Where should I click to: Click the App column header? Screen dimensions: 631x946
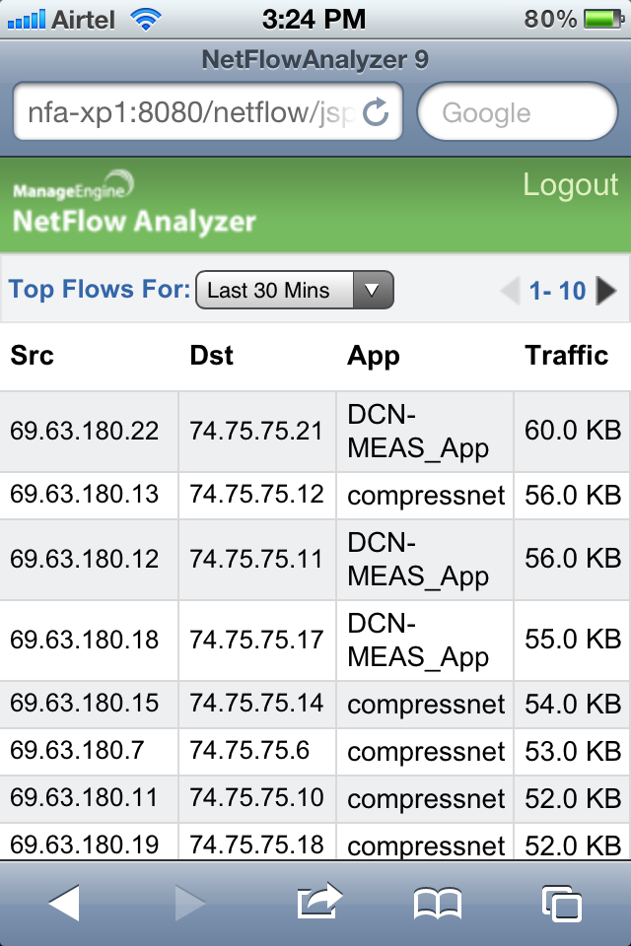(x=373, y=357)
